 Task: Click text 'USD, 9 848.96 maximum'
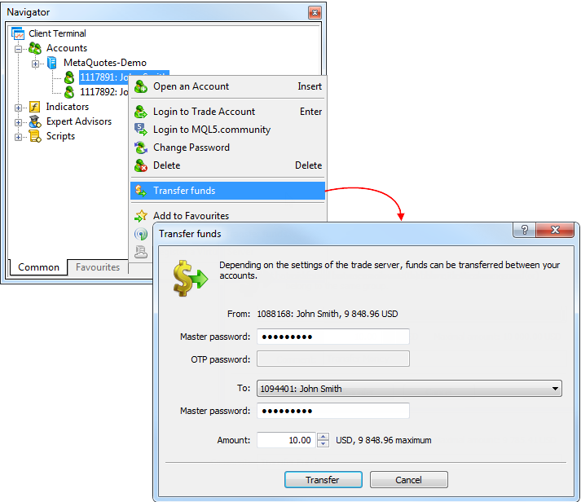384,440
